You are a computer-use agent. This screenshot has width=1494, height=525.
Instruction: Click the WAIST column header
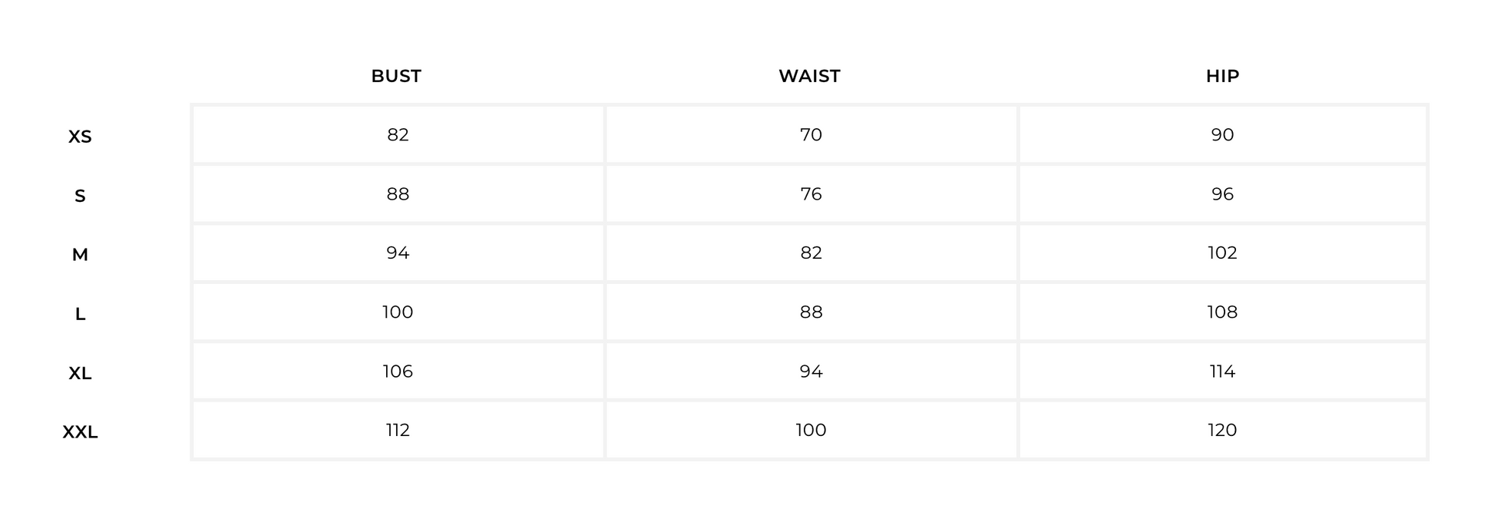809,76
